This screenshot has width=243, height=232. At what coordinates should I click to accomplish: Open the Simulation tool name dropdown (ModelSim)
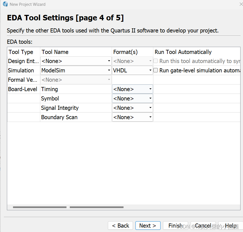tap(76, 70)
